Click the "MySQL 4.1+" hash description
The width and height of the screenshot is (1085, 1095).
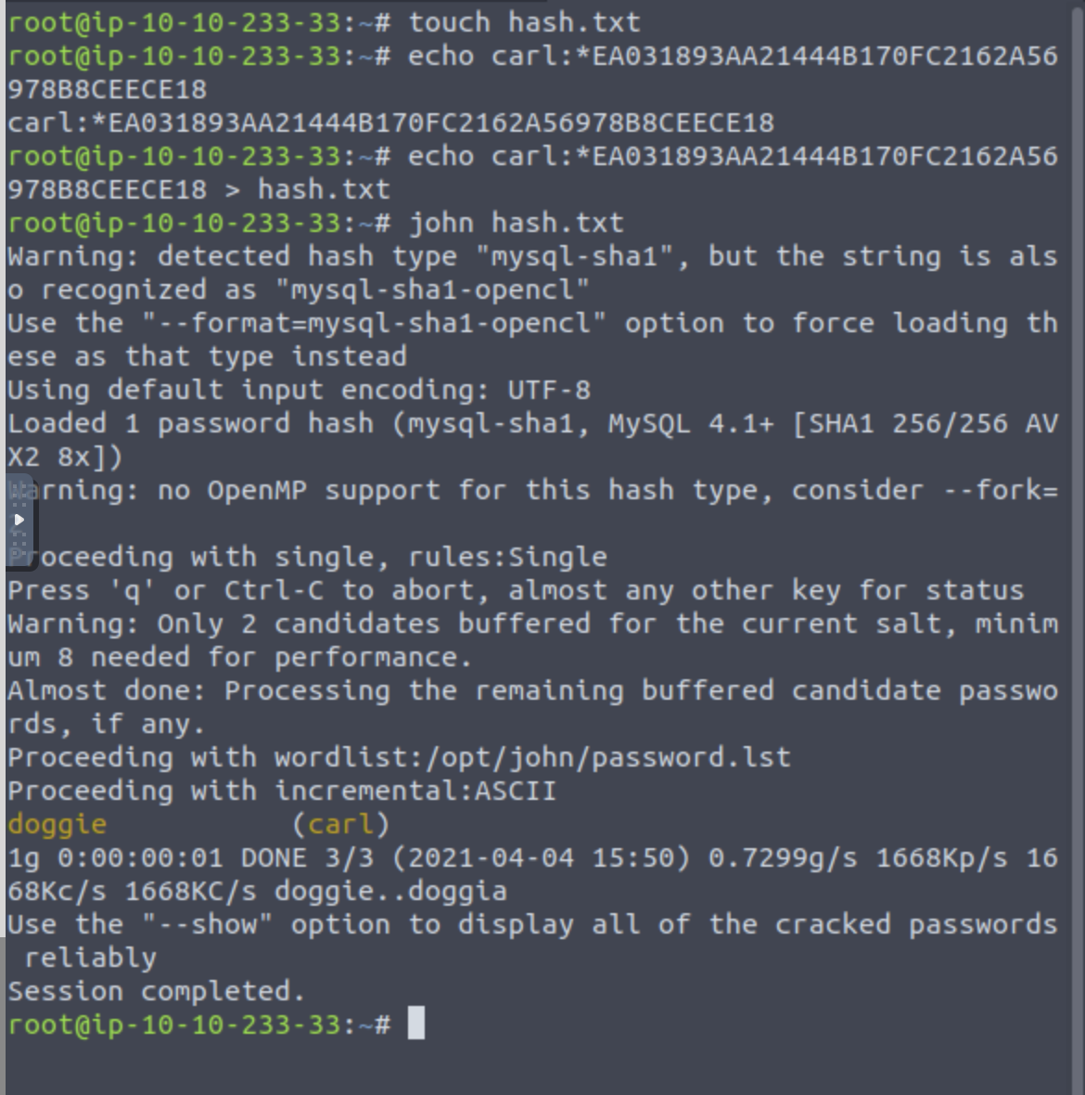pyautogui.click(x=691, y=423)
